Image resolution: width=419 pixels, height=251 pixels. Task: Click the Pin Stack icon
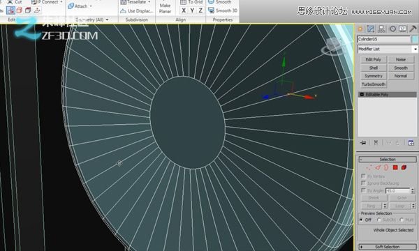pos(363,143)
